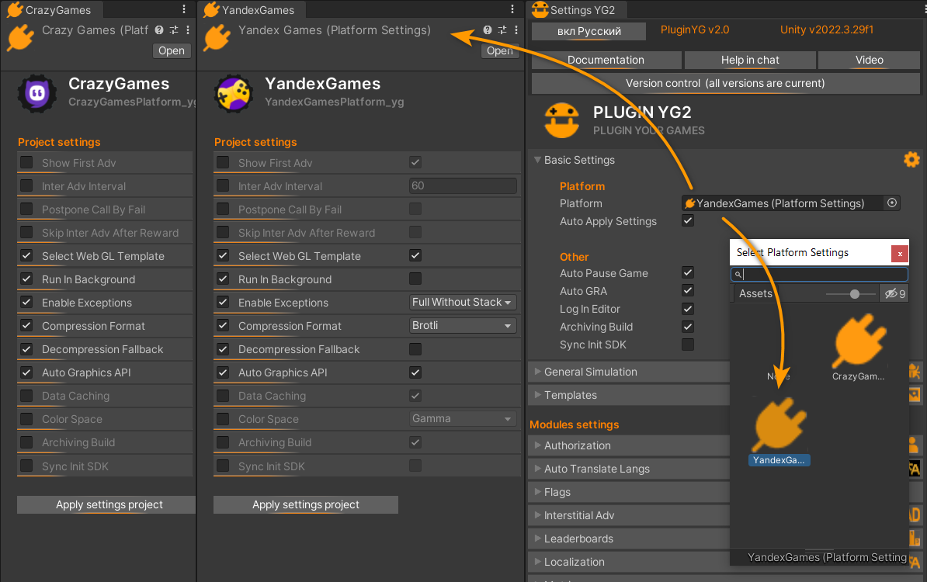Apply settings project for YandexGames
This screenshot has width=927, height=582.
tap(306, 504)
